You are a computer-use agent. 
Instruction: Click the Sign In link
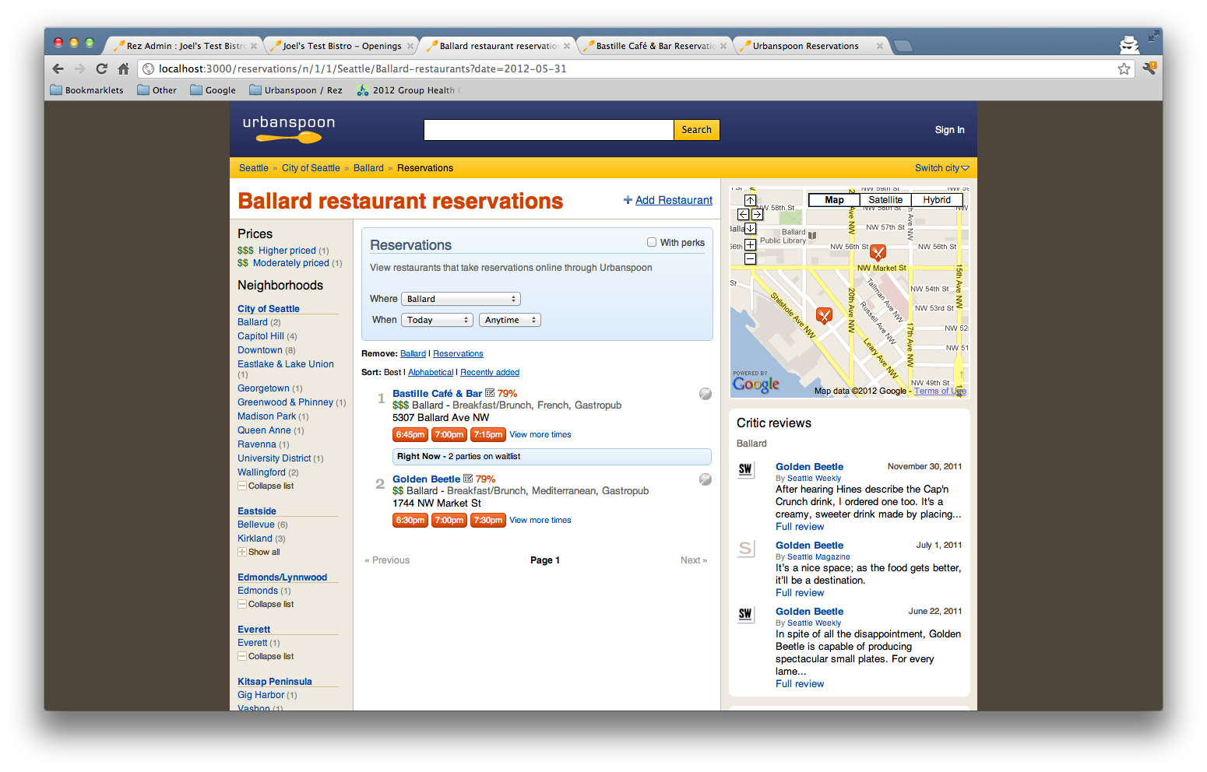[x=949, y=130]
